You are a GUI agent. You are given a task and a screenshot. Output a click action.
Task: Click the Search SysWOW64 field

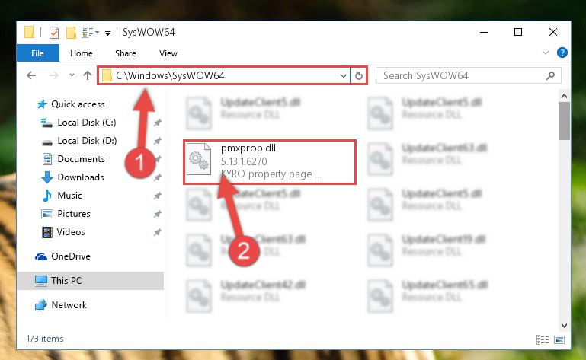(x=462, y=76)
